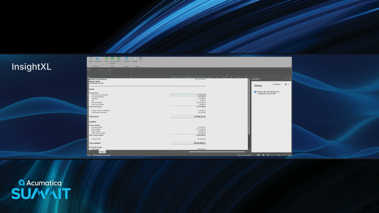Viewport: 379px width, 213px height.
Task: Expand the Company dropdown in the Status pane
Action: (278, 84)
